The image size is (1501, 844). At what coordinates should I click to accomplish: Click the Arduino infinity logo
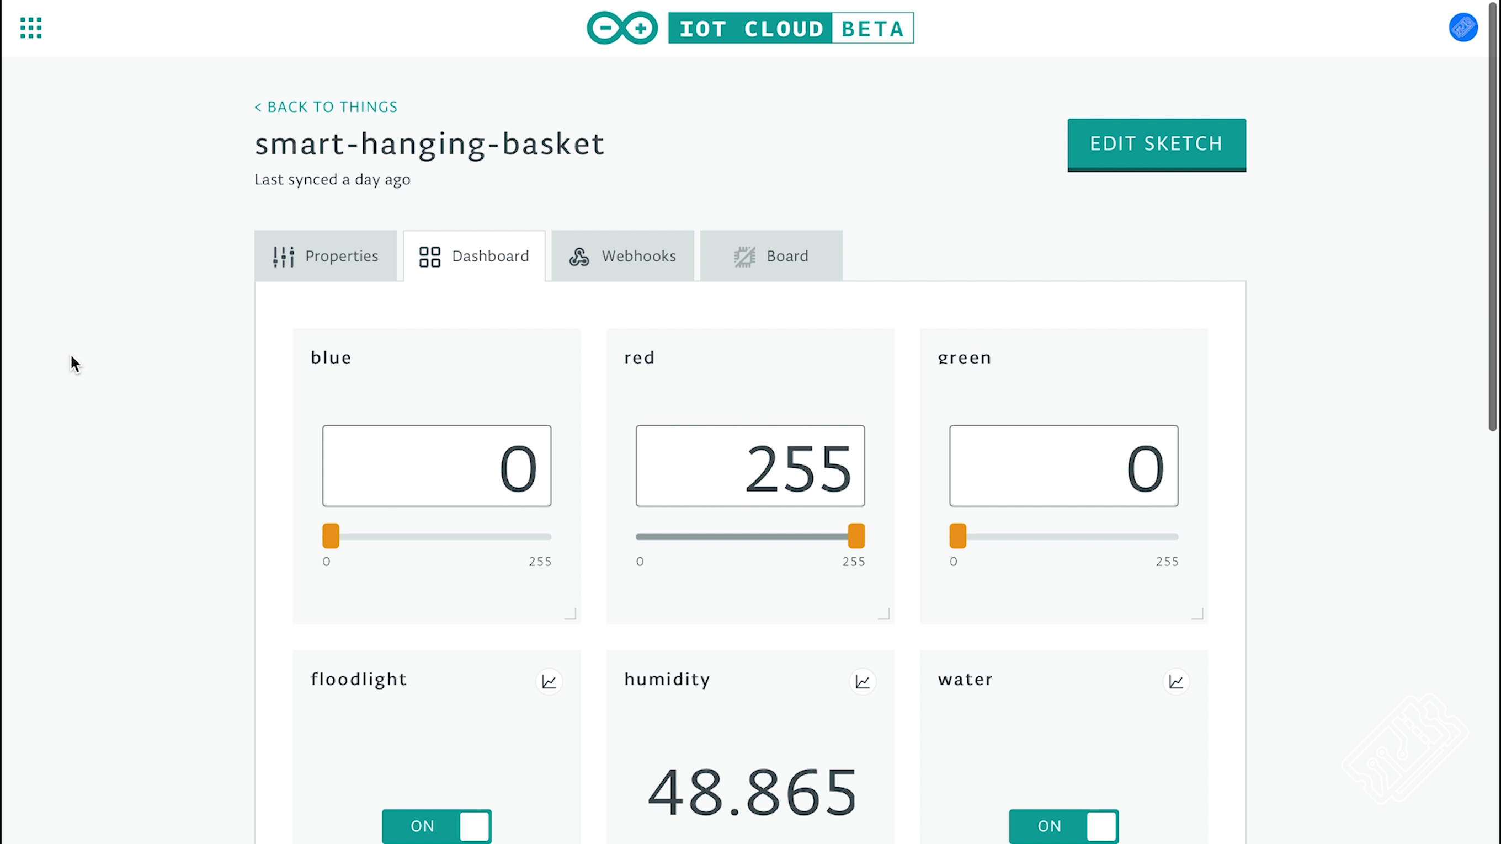[x=621, y=28]
